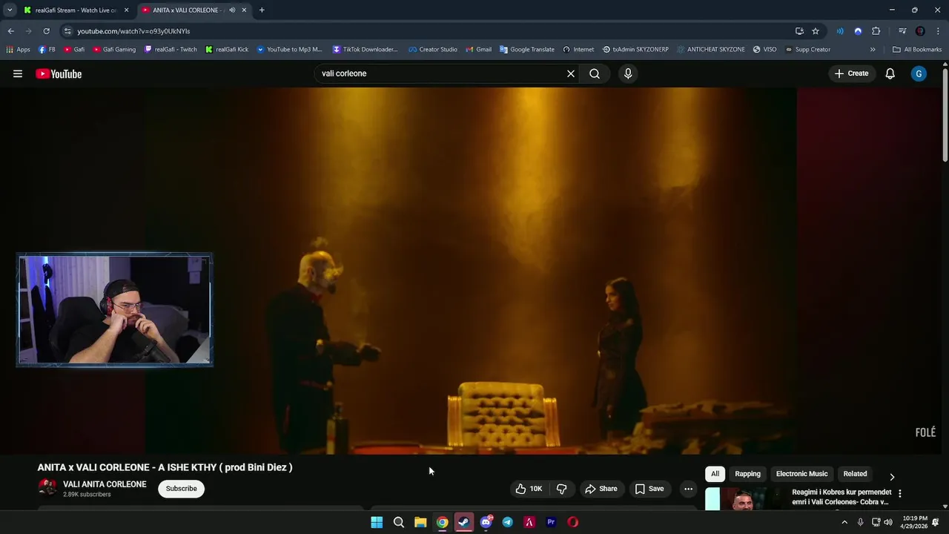
Task: Go to the YouTube home logo
Action: [59, 73]
